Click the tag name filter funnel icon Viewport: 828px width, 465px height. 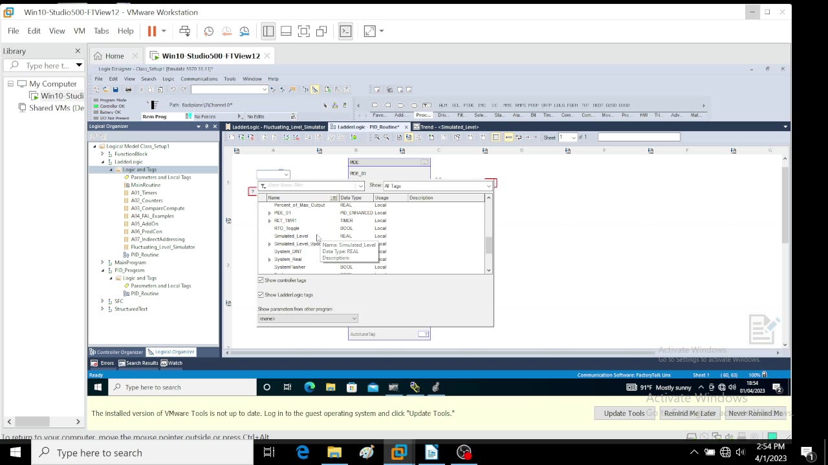point(263,186)
